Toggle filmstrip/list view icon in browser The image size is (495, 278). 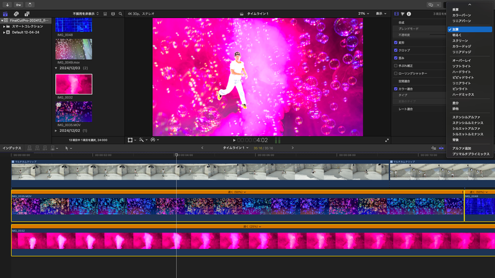click(113, 14)
